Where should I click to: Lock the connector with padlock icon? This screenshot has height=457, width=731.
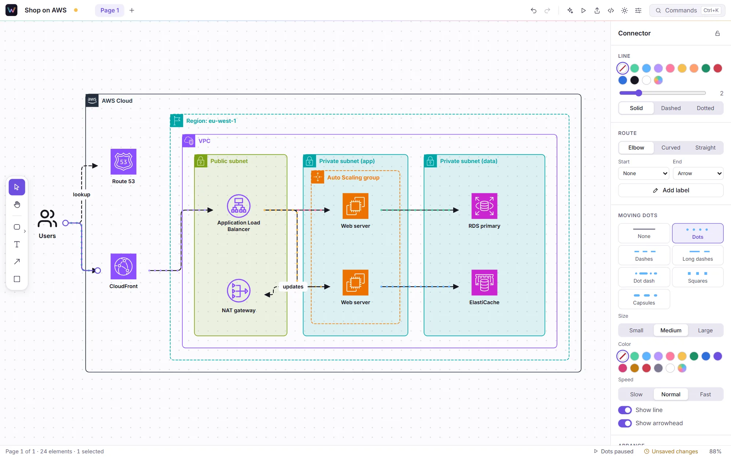click(717, 33)
